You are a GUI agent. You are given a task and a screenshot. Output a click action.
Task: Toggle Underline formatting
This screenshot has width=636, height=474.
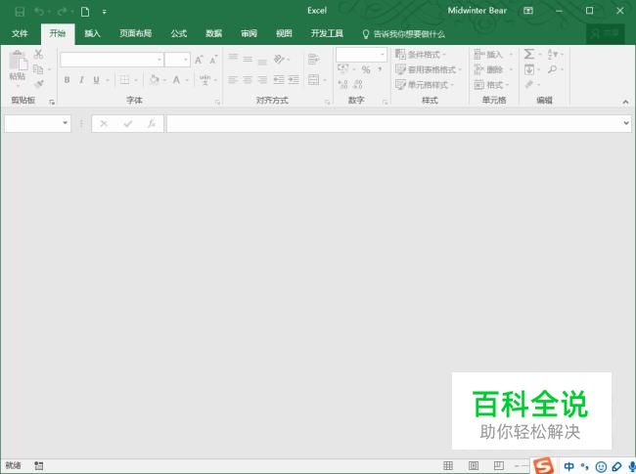coord(97,80)
